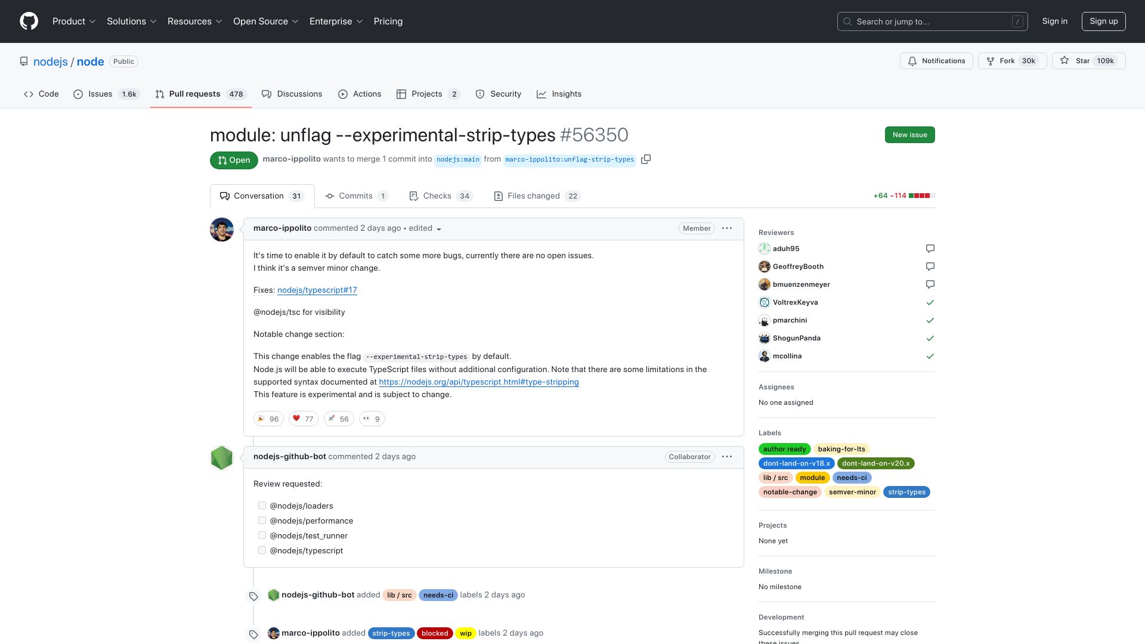Viewport: 1145px width, 644px height.
Task: Expand the Product menu
Action: [x=74, y=21]
